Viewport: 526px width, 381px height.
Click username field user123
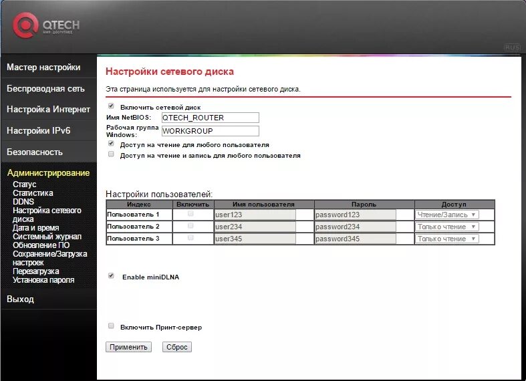(x=255, y=215)
